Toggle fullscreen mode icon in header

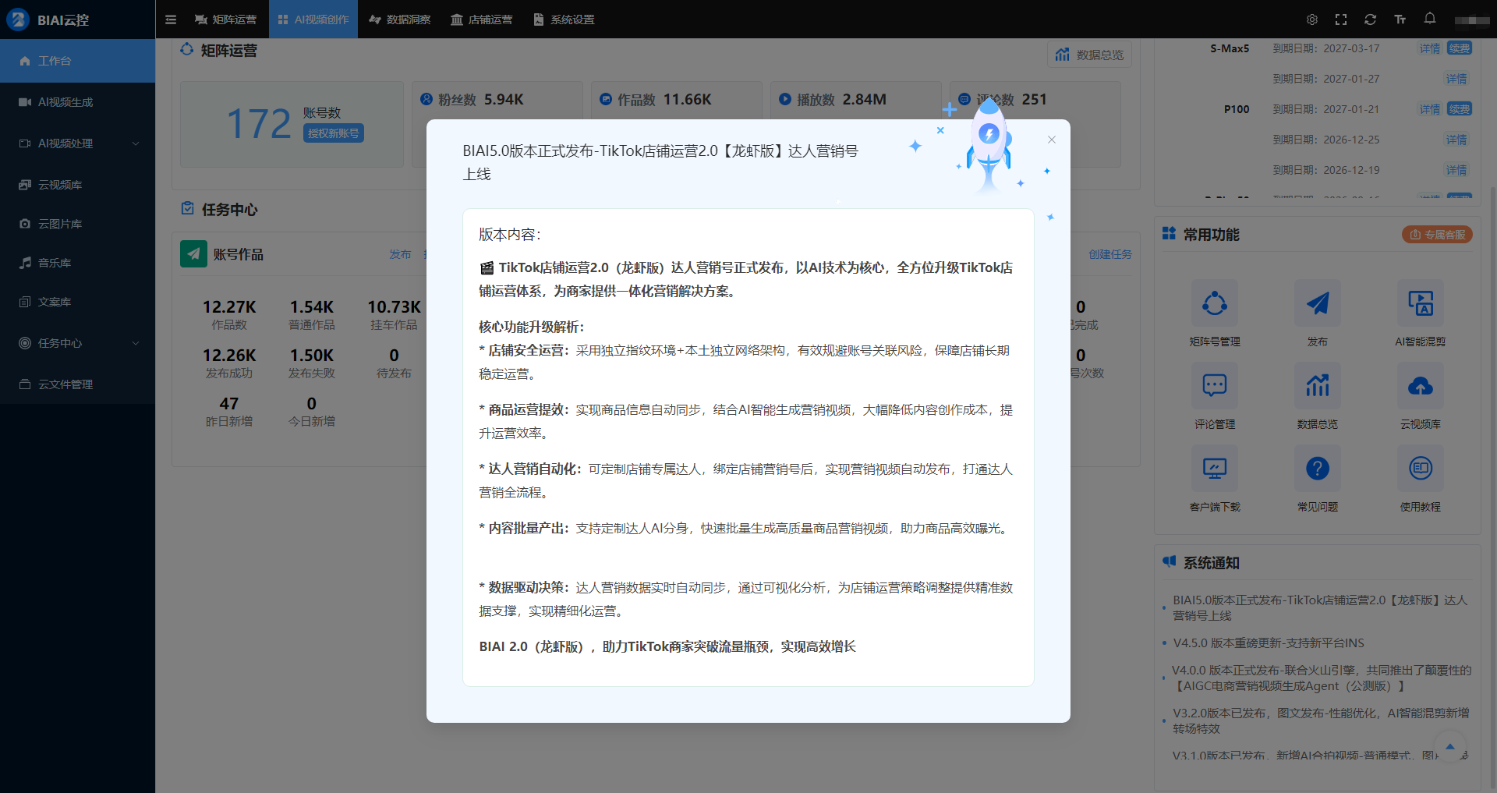(1341, 19)
